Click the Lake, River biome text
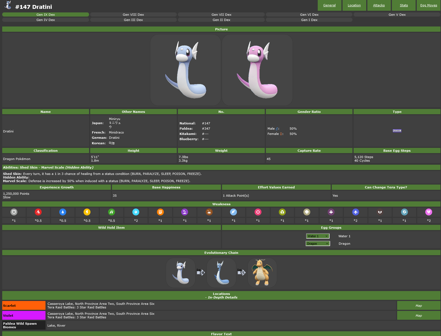The image size is (441, 336). (x=57, y=326)
